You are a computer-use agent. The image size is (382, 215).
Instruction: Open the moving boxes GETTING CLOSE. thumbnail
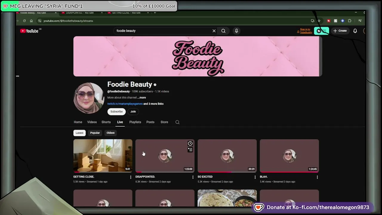(103, 156)
